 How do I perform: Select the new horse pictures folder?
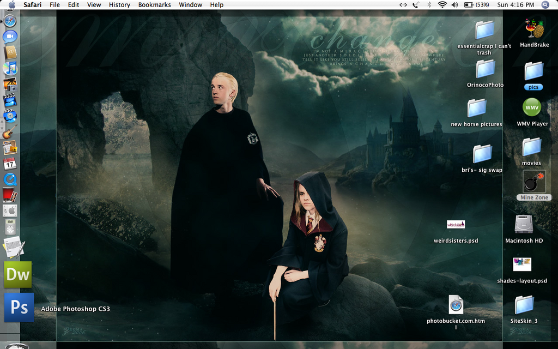[476, 108]
